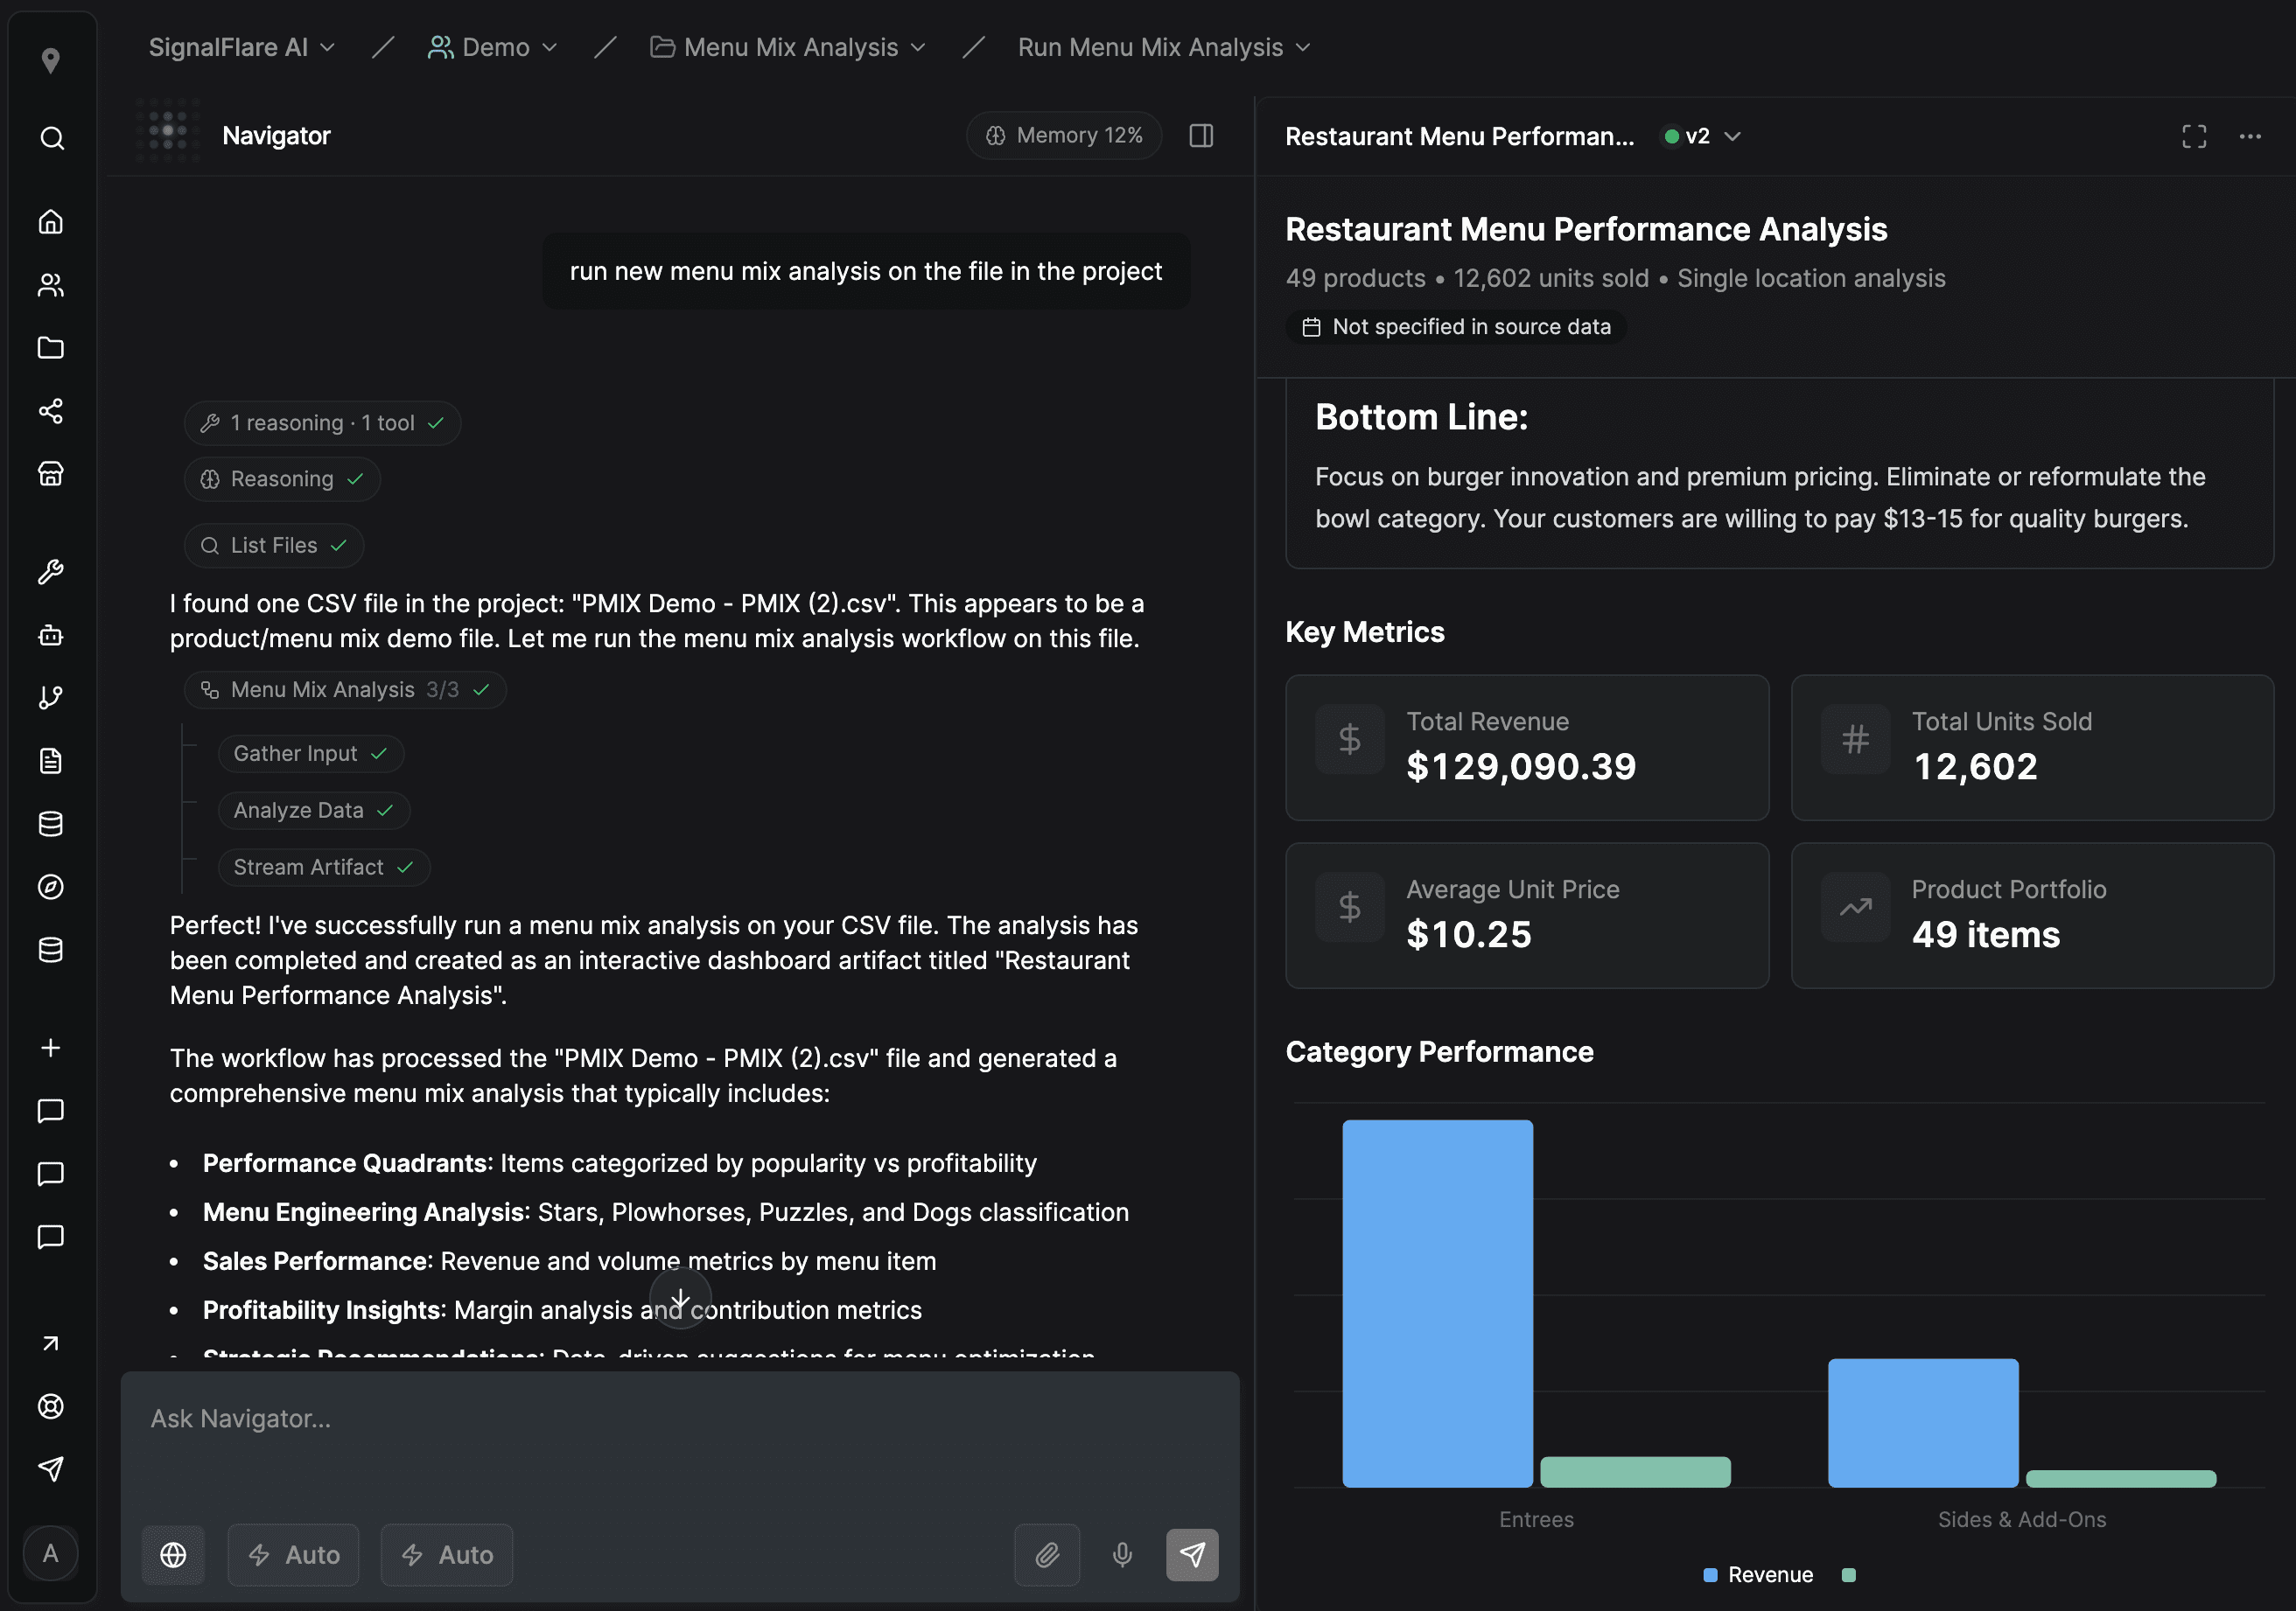Click the microphone voice input icon
This screenshot has width=2296, height=1611.
[1122, 1554]
